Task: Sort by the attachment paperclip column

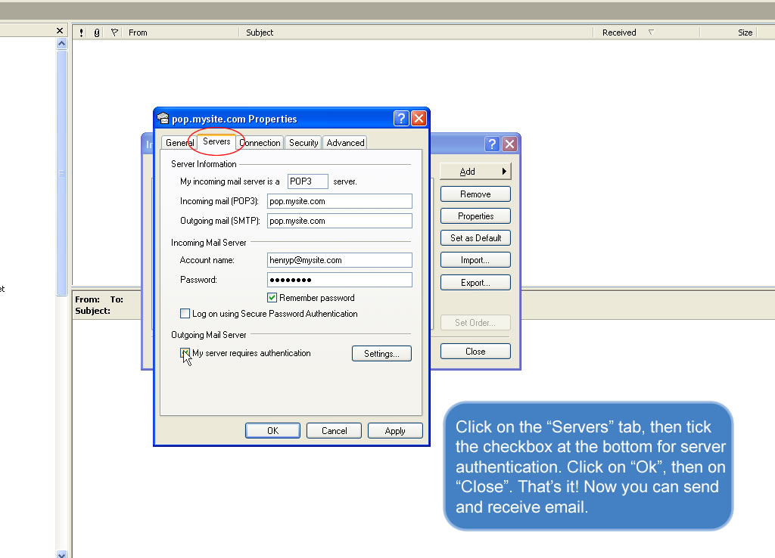Action: (x=97, y=33)
